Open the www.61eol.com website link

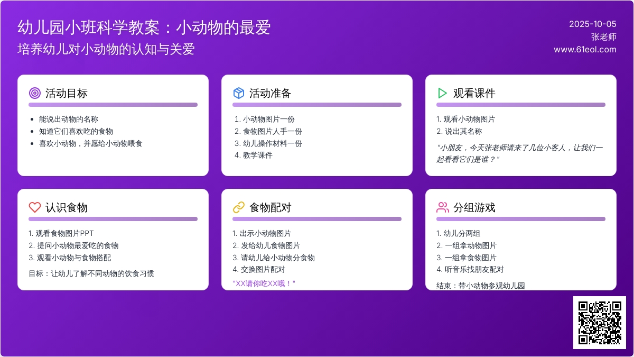(585, 50)
